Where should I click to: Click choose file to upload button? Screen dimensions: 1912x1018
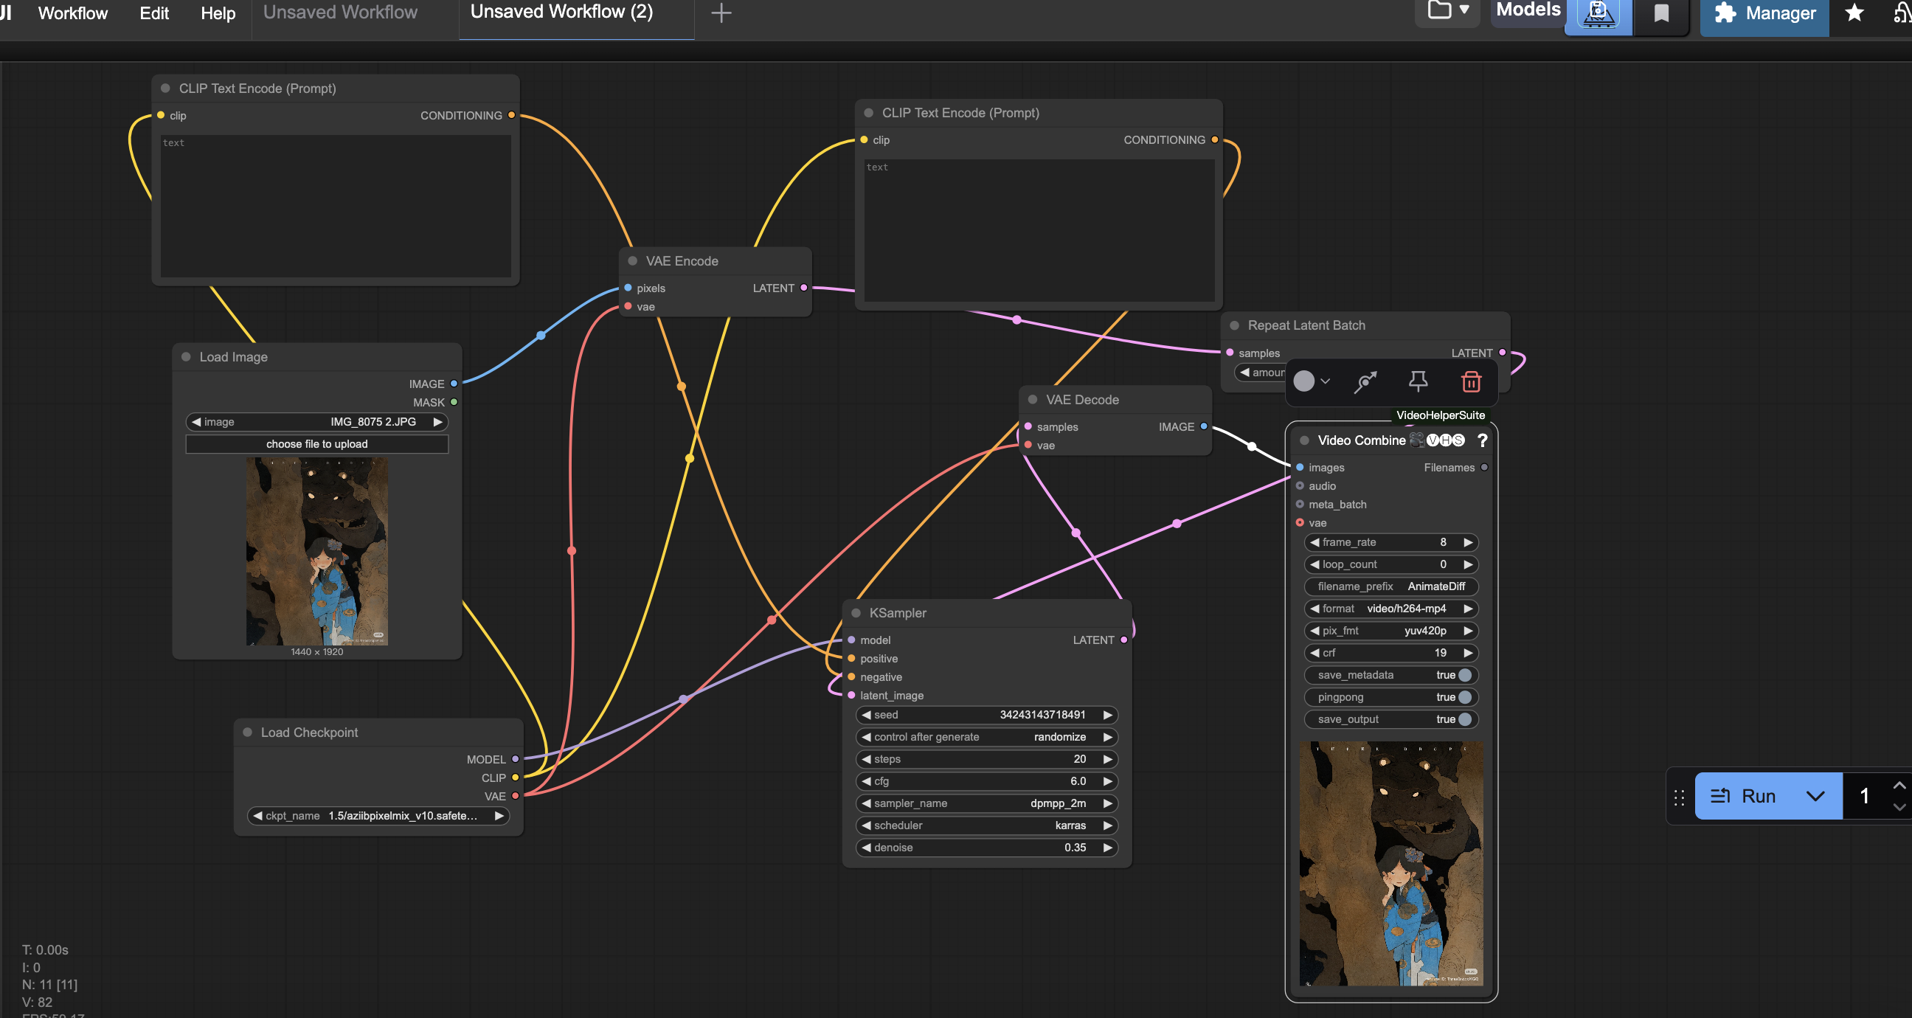[317, 444]
